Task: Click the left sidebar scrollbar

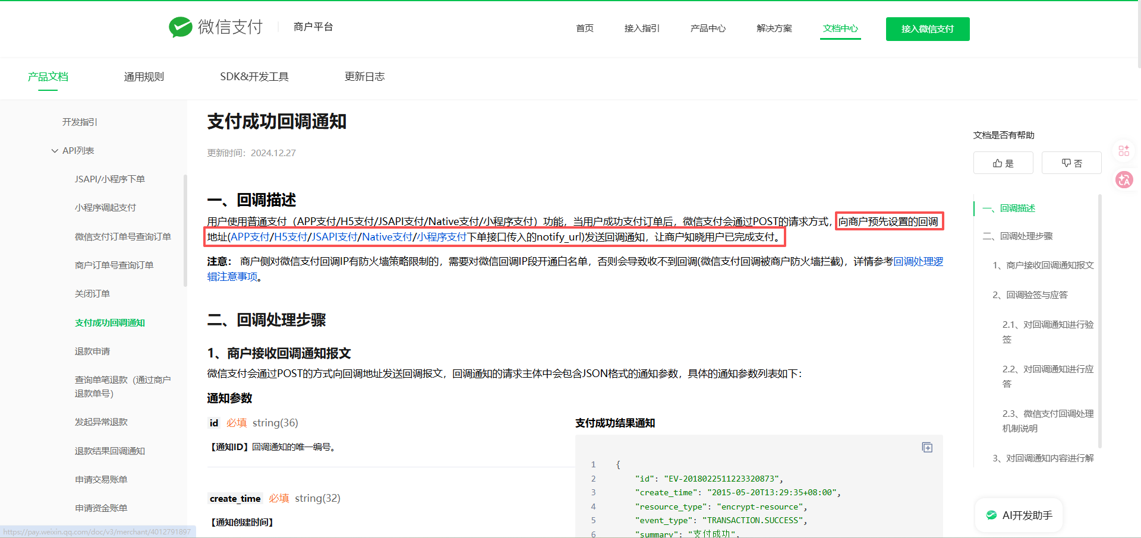Action: pyautogui.click(x=185, y=231)
